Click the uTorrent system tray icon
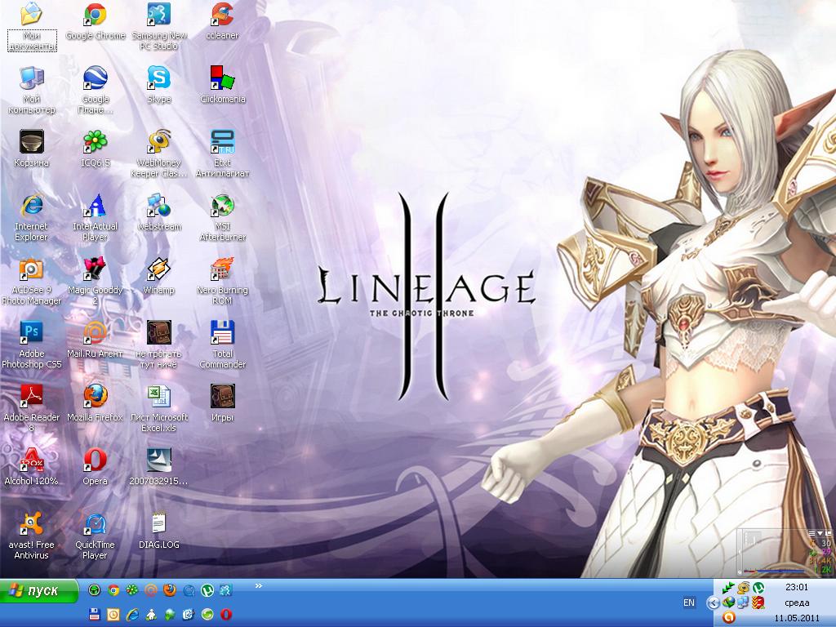 point(758,587)
